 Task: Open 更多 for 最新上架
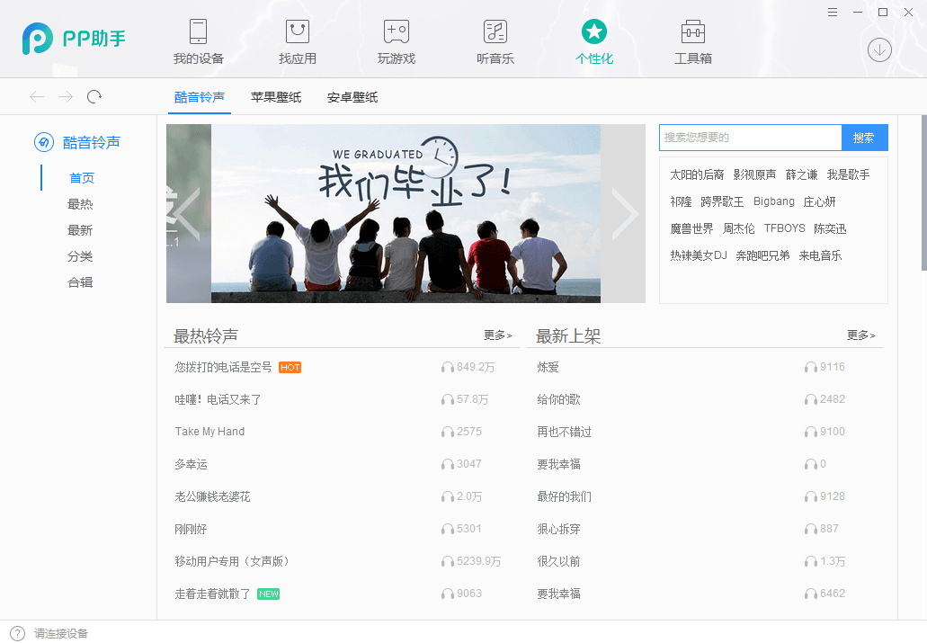[x=860, y=335]
